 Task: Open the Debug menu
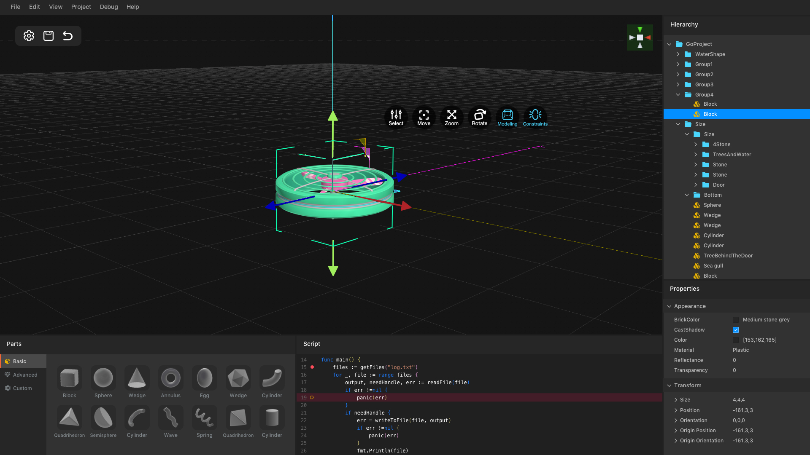pyautogui.click(x=109, y=7)
